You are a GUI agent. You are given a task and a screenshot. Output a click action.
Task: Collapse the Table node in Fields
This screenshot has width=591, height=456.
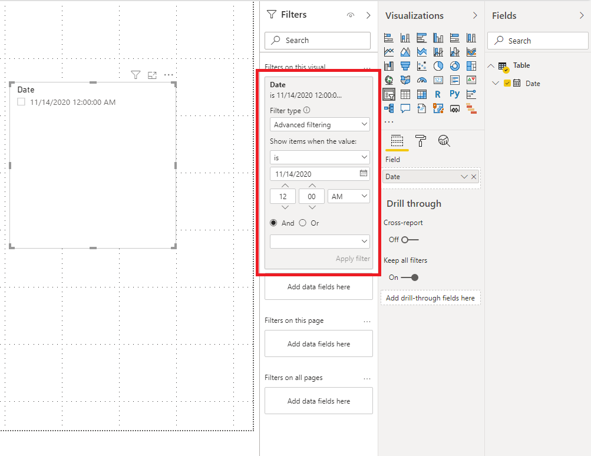pos(491,65)
